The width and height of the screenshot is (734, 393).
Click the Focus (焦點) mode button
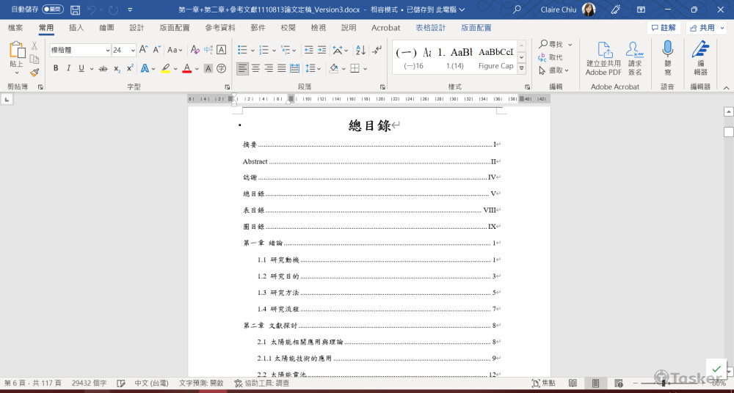[x=544, y=383]
